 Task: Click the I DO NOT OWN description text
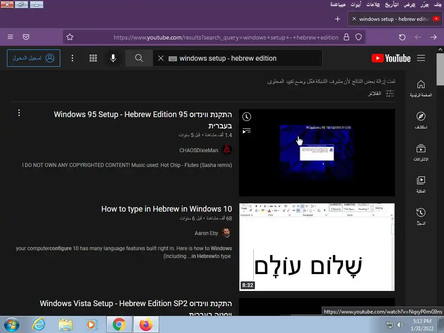click(127, 165)
